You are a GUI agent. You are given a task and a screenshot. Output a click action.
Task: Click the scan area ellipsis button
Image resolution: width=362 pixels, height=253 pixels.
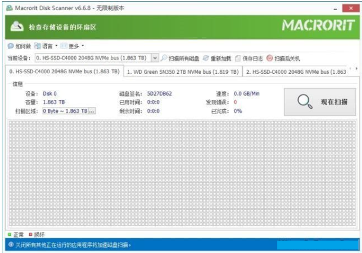[92, 111]
